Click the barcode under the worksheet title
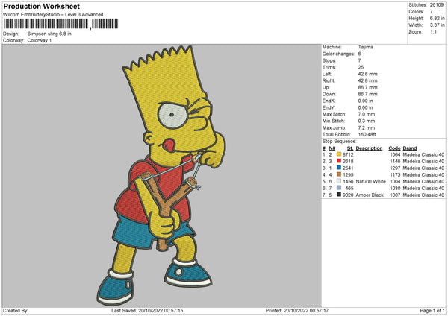This screenshot has height=316, width=448. (x=61, y=24)
